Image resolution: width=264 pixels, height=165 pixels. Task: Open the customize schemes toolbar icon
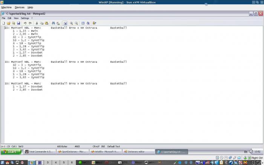(x=88, y=23)
